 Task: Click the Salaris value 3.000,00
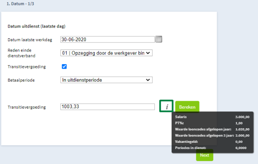click(242, 117)
